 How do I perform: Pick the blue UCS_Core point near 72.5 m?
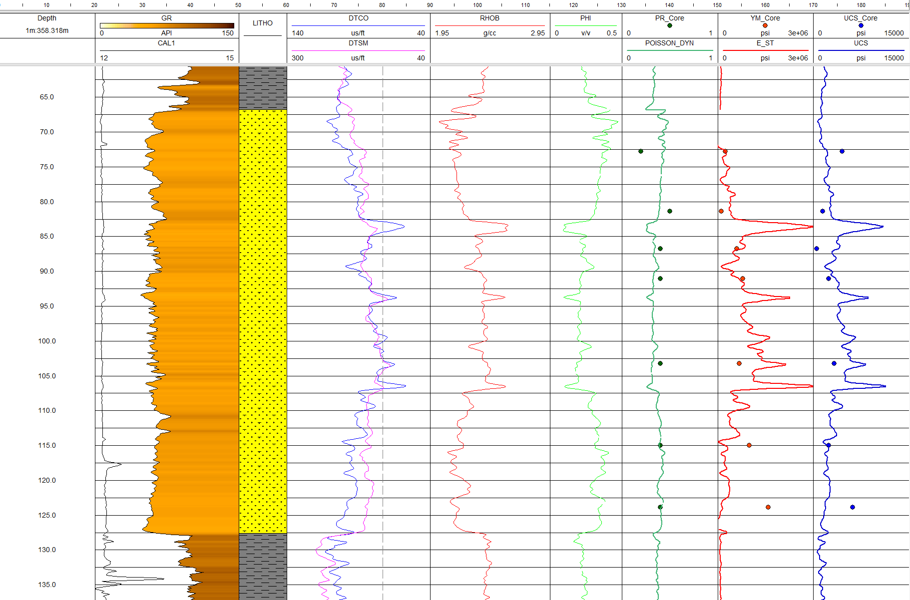point(842,151)
